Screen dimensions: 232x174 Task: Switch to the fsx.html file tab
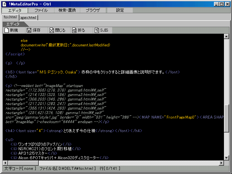[x=10, y=17]
